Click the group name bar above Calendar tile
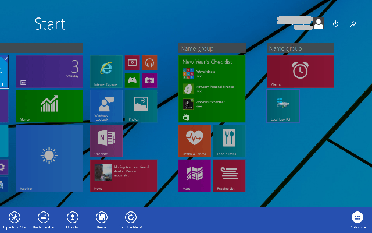Image resolution: width=372 pixels, height=233 pixels. click(41, 48)
